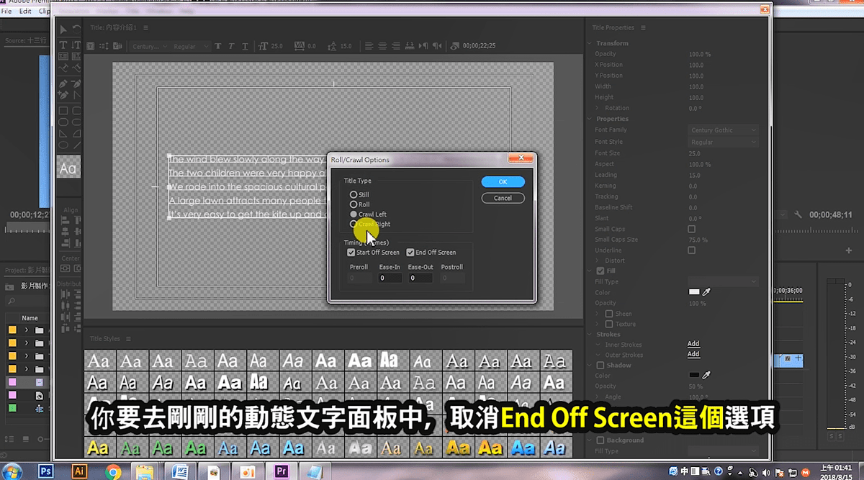Click the Aa default style thumbnail in tools
This screenshot has height=480, width=864.
click(68, 168)
